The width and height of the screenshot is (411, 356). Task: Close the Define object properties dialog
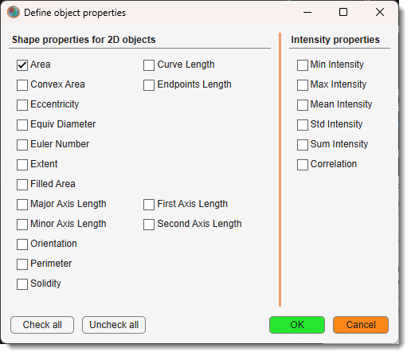pyautogui.click(x=380, y=12)
